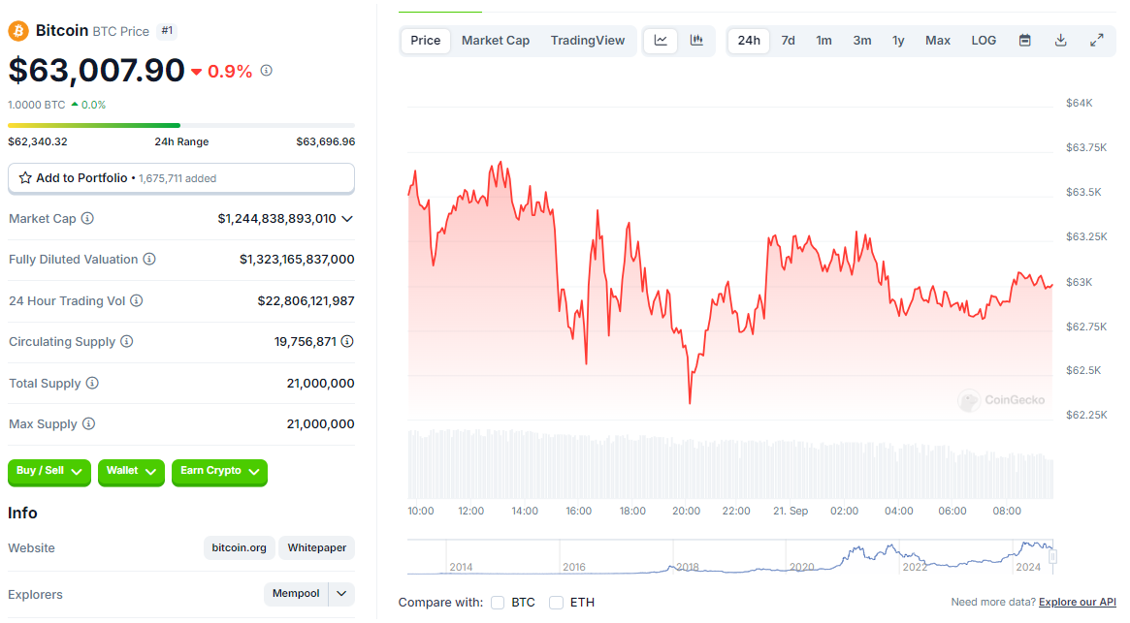Click the 24h Range progress bar
Viewport: 1130px width, 623px height.
coord(180,125)
